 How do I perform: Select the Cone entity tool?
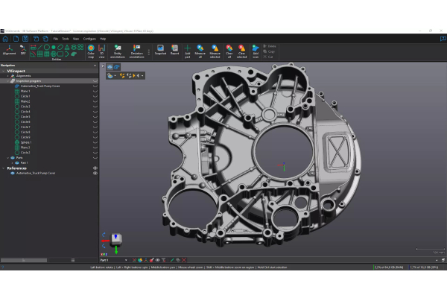point(67,48)
